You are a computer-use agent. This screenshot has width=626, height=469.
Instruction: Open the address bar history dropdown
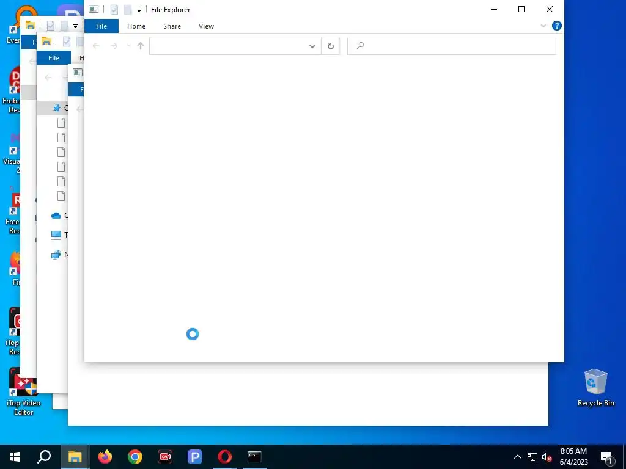click(x=312, y=46)
